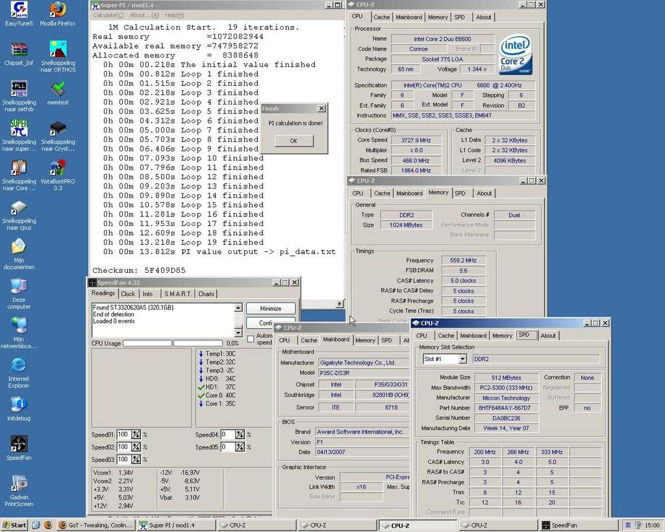Viewport: 665px width, 532px height.
Task: Open the EasyTune5 desktop icon
Action: coord(19,14)
